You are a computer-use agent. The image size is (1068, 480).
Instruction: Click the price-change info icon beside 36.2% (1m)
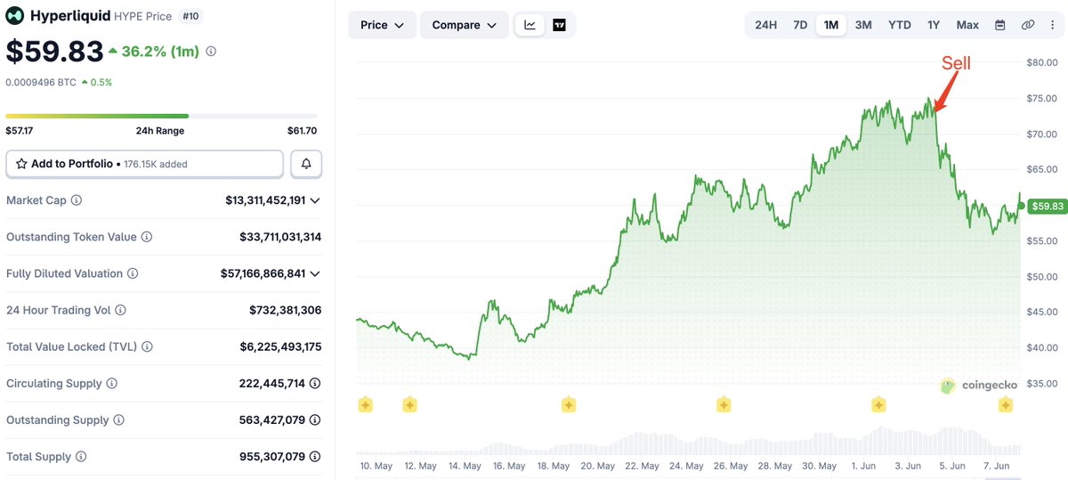(x=211, y=52)
